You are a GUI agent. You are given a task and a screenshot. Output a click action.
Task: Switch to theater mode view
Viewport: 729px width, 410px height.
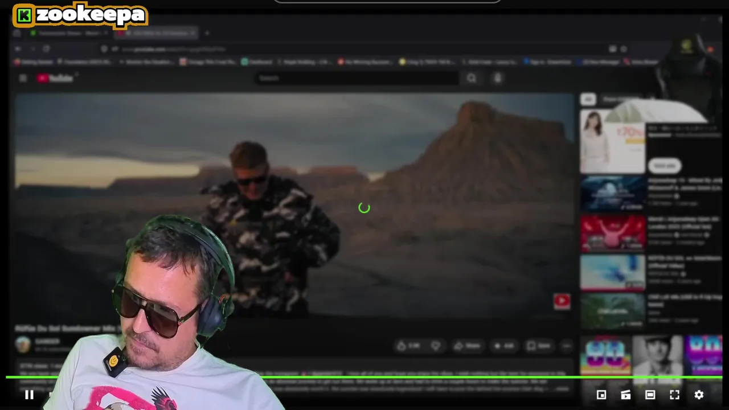click(650, 395)
